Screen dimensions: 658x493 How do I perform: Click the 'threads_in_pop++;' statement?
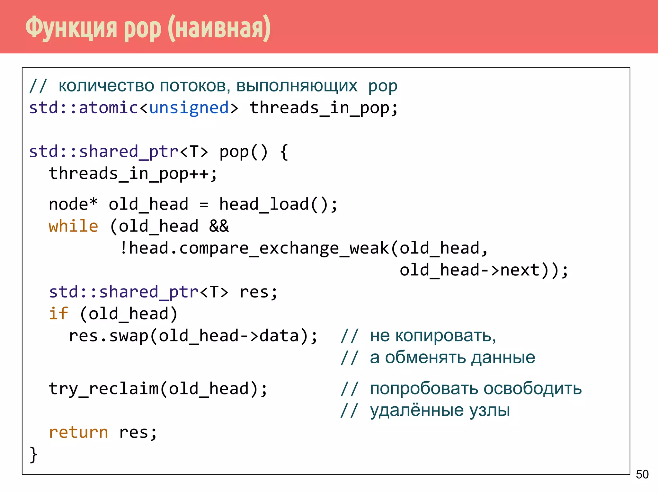pos(133,174)
